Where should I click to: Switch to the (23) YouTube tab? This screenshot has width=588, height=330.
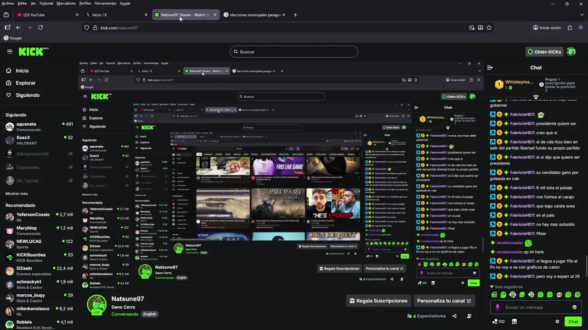pos(48,15)
